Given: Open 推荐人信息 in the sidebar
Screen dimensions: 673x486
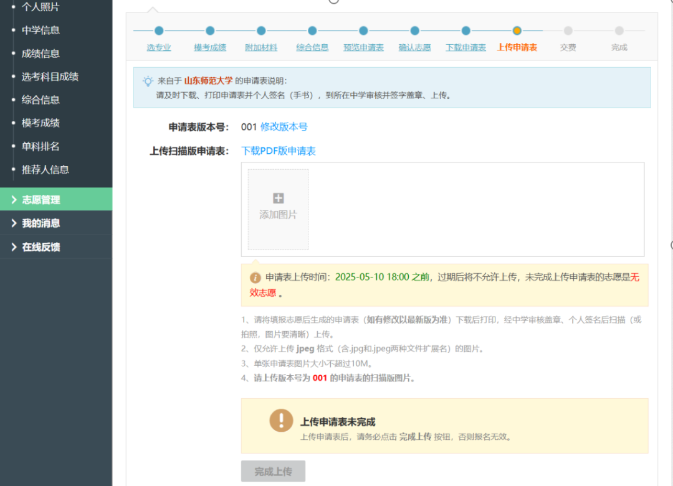Looking at the screenshot, I should click(45, 169).
